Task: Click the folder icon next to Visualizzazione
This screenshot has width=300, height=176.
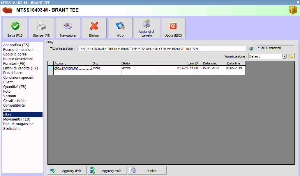Action: (x=291, y=56)
